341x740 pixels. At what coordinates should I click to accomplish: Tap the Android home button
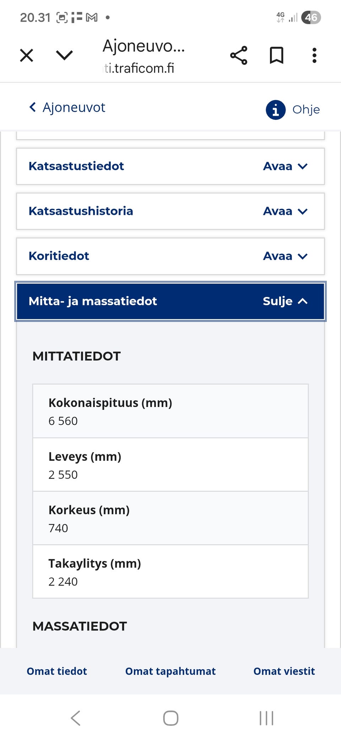click(x=170, y=718)
